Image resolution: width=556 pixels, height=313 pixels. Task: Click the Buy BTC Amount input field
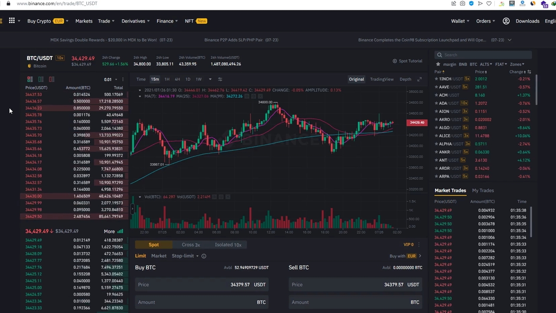click(x=202, y=302)
